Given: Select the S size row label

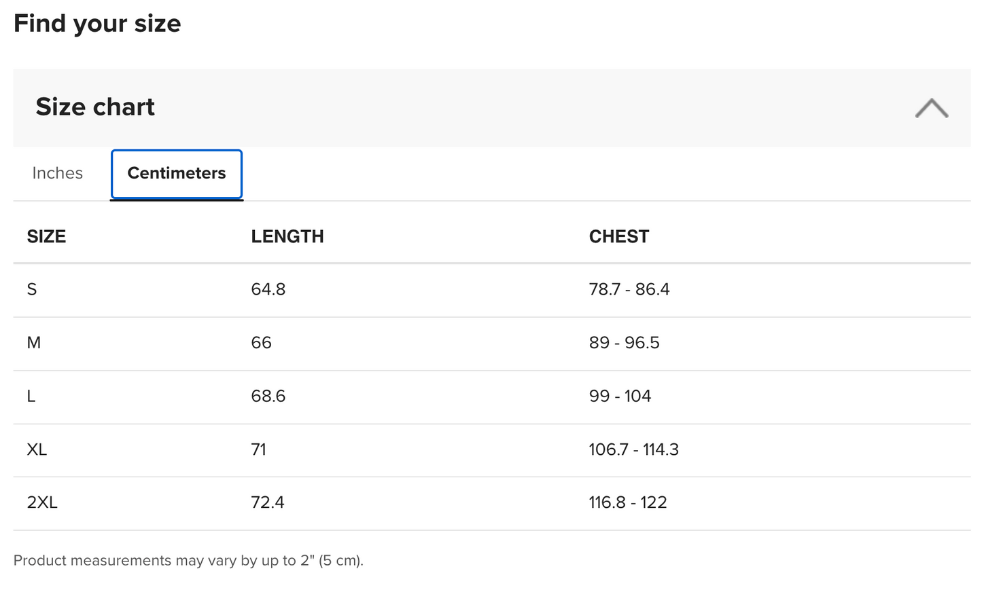Looking at the screenshot, I should (32, 289).
